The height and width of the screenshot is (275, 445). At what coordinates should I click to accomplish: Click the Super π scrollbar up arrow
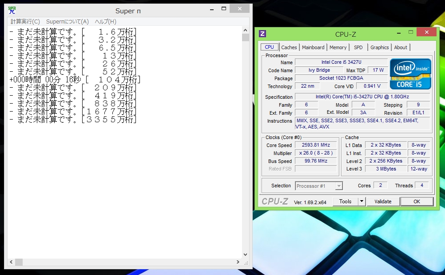coord(246,30)
